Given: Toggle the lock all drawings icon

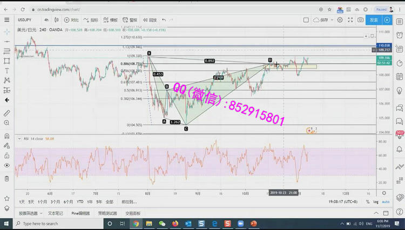Looking at the screenshot, I should pyautogui.click(x=7, y=155).
